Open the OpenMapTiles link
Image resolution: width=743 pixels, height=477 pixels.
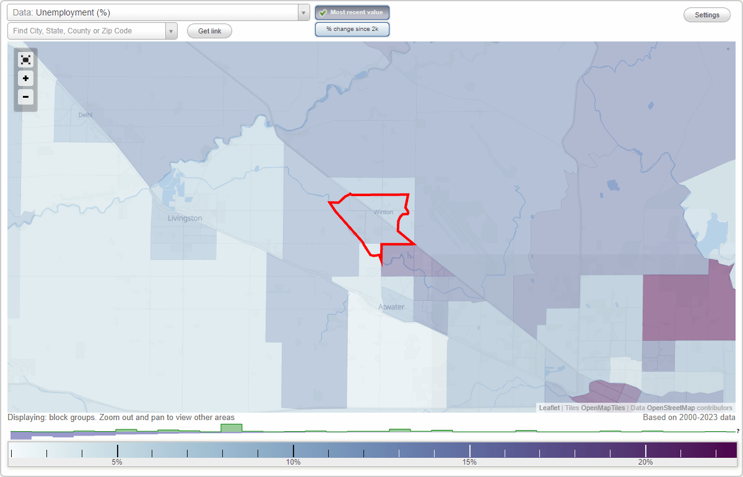(603, 408)
